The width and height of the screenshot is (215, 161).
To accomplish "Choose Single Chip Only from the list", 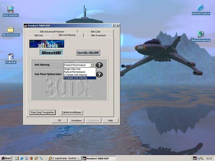I will [80, 69].
